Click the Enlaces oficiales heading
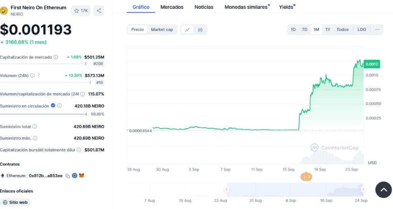 (x=17, y=191)
